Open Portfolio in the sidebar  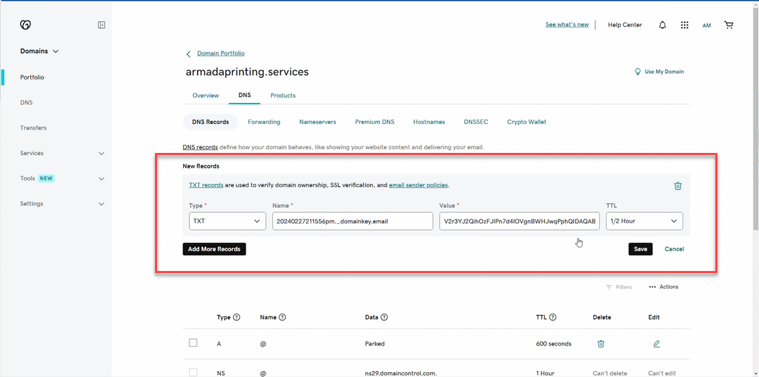point(32,77)
